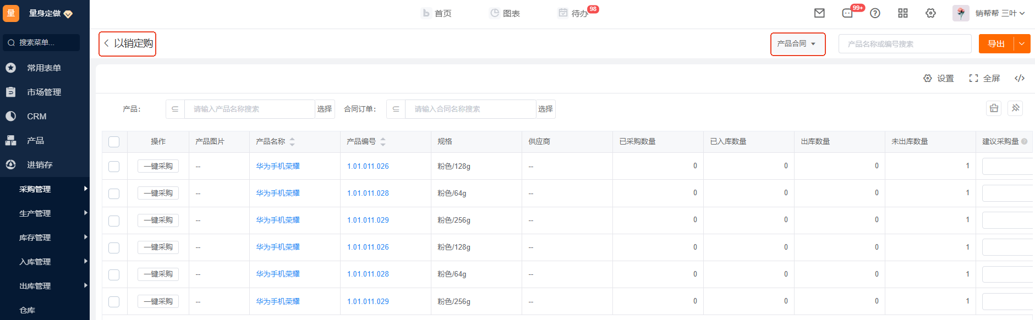The height and width of the screenshot is (320, 1035).
Task: Click the embed code icon
Action: (x=1020, y=78)
